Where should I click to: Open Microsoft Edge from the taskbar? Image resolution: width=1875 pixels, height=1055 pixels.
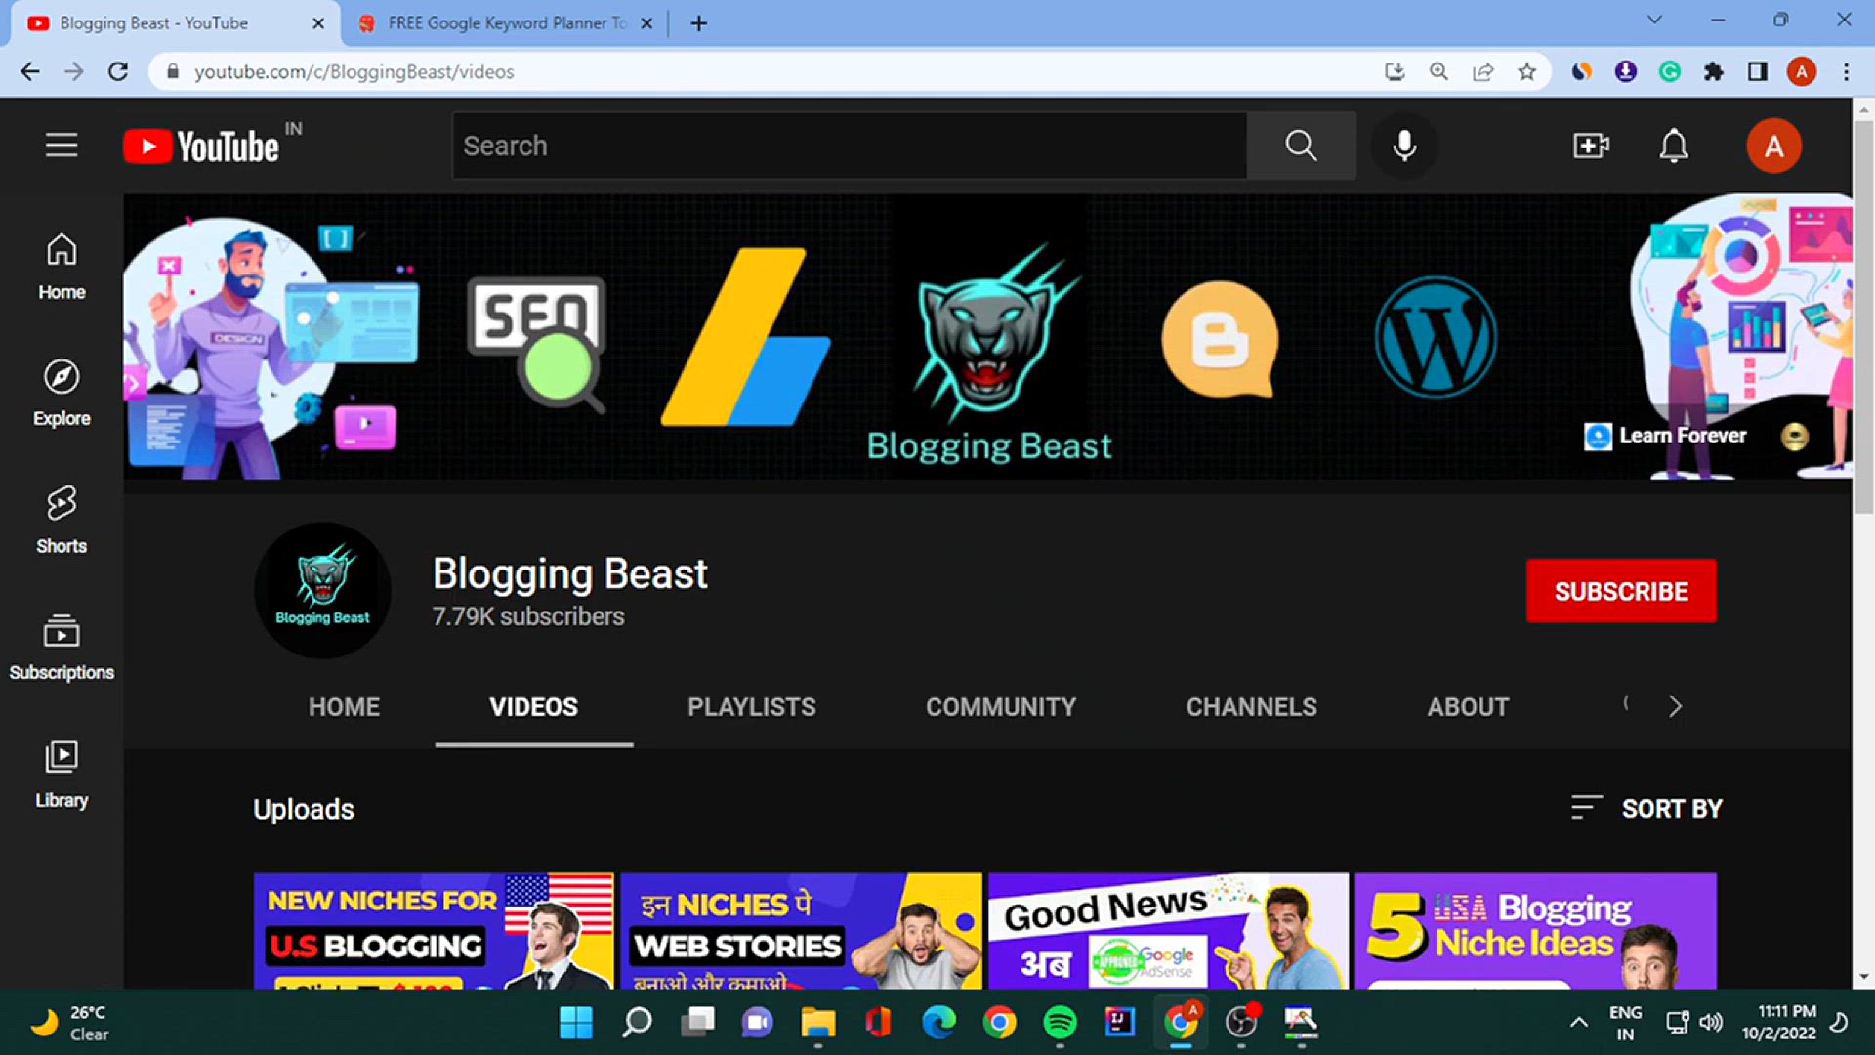coord(938,1023)
